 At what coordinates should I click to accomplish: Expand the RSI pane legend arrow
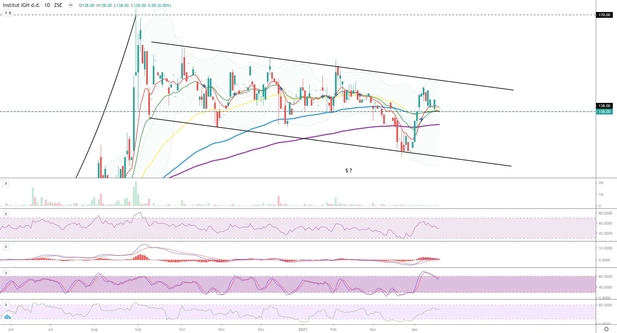click(6, 214)
